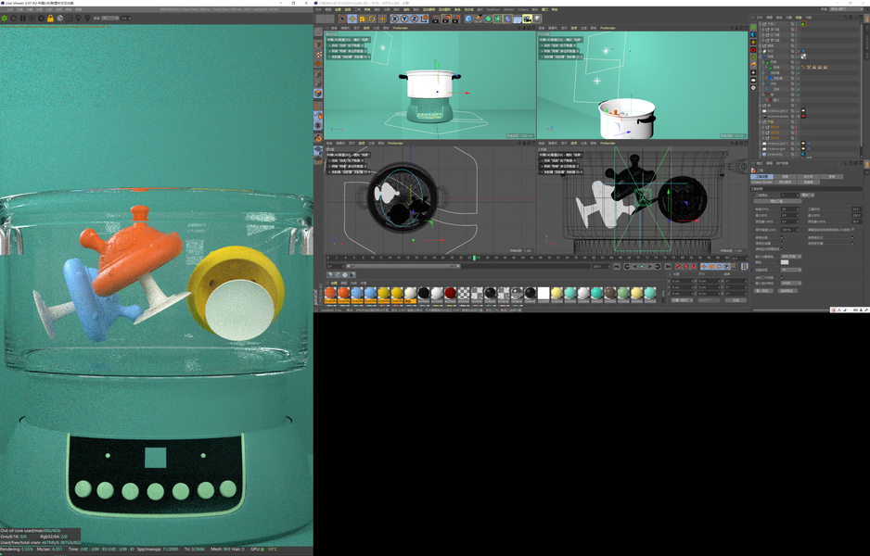Click GPU temperature 59°C readout
The height and width of the screenshot is (556, 870).
click(x=273, y=550)
